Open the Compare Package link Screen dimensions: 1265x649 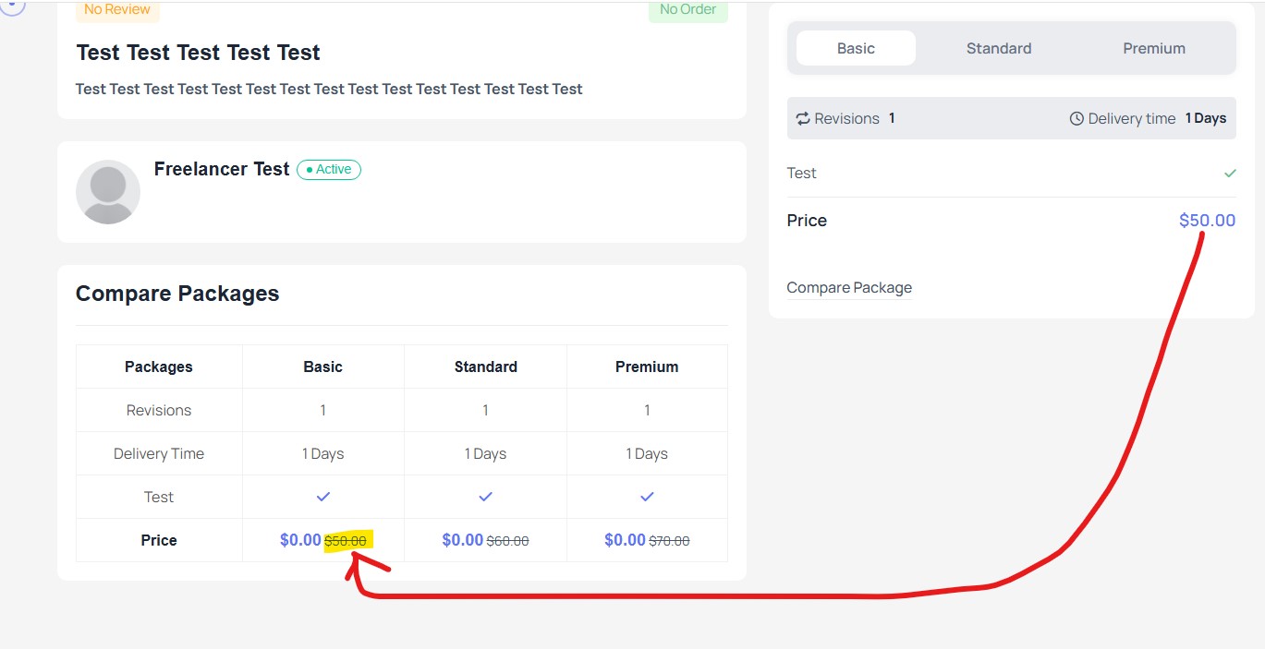point(849,288)
